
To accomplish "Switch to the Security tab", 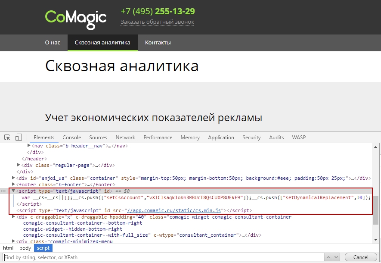I will pyautogui.click(x=251, y=138).
